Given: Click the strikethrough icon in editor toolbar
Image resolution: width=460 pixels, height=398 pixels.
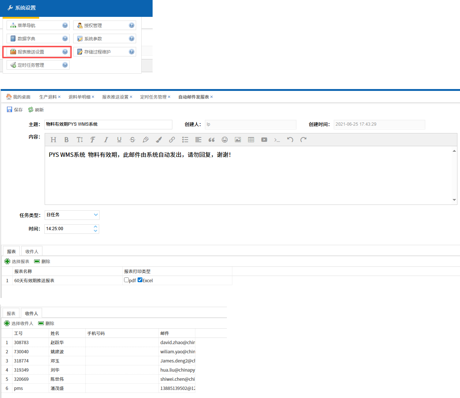Looking at the screenshot, I should [132, 140].
